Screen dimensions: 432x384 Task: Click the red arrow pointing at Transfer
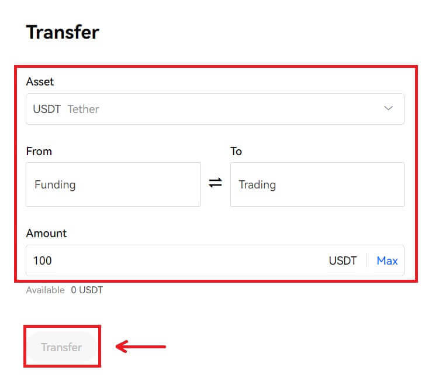(141, 347)
